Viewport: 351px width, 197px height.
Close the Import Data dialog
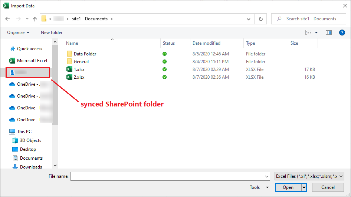point(345,6)
